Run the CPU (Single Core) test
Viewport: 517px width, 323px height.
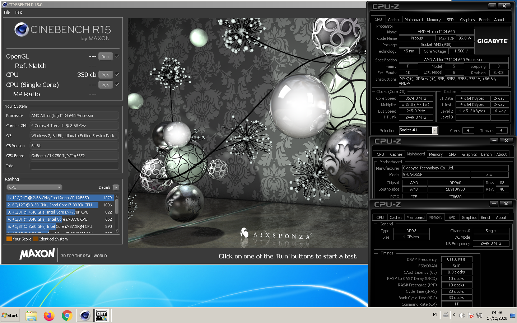pyautogui.click(x=105, y=85)
